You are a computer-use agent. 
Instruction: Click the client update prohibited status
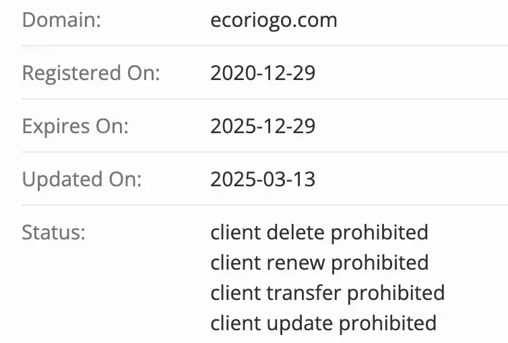[323, 322]
